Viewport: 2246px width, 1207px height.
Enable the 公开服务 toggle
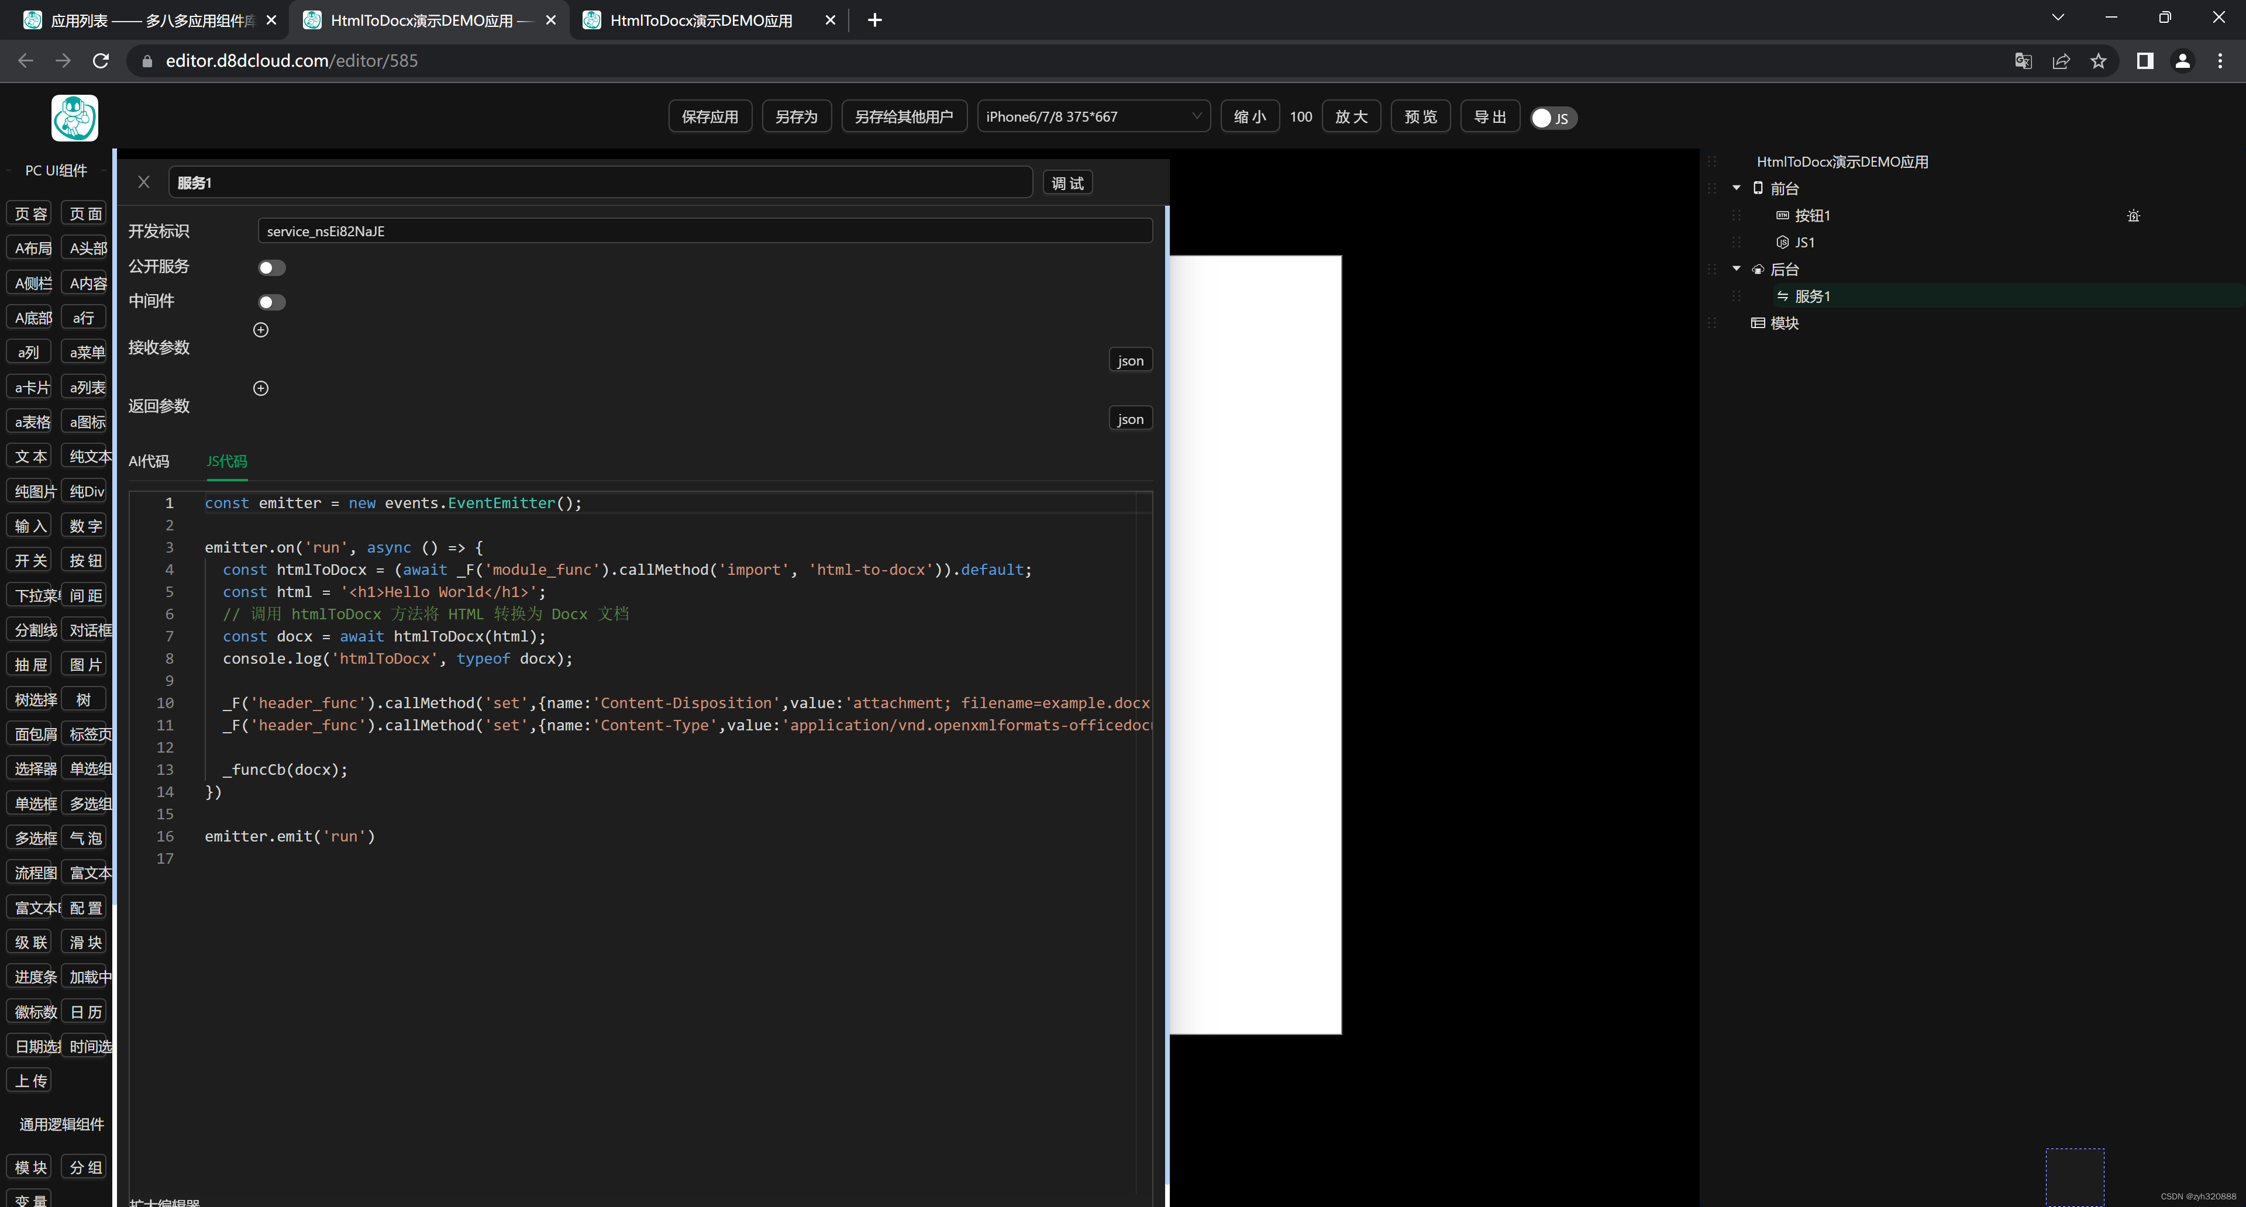[271, 268]
